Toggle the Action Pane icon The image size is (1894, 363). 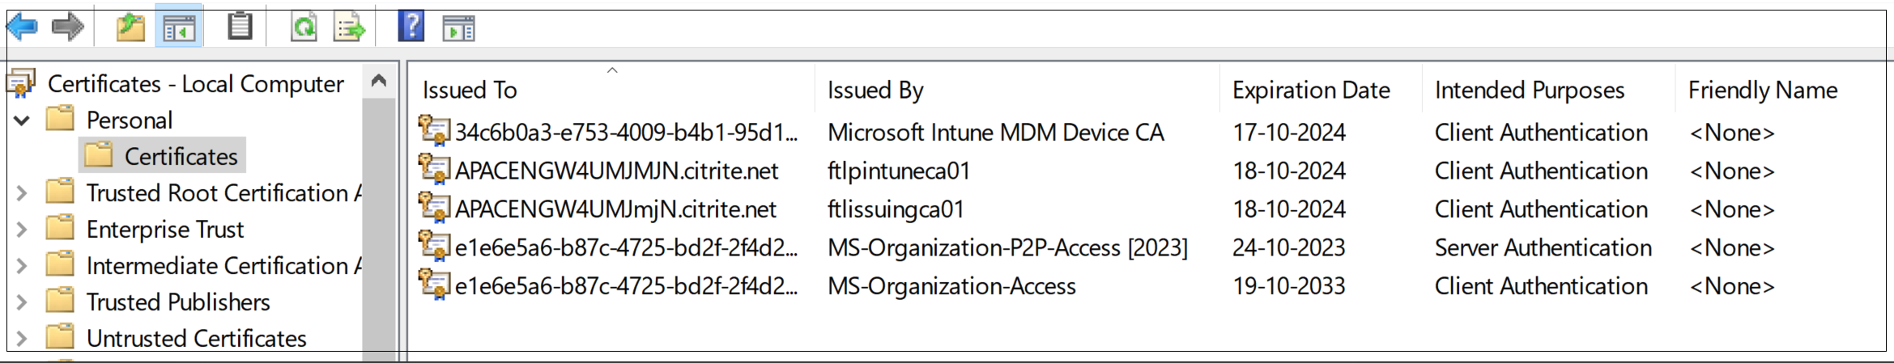pos(458,29)
